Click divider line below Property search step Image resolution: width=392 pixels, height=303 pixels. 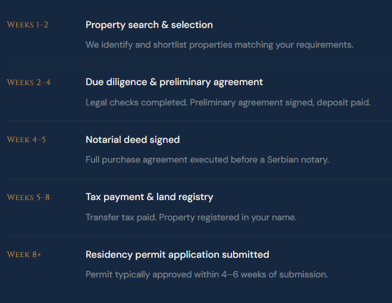point(196,64)
